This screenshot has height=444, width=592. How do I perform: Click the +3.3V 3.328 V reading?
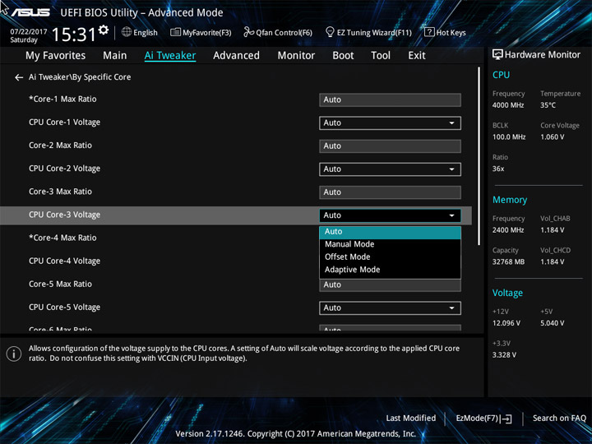pyautogui.click(x=504, y=355)
